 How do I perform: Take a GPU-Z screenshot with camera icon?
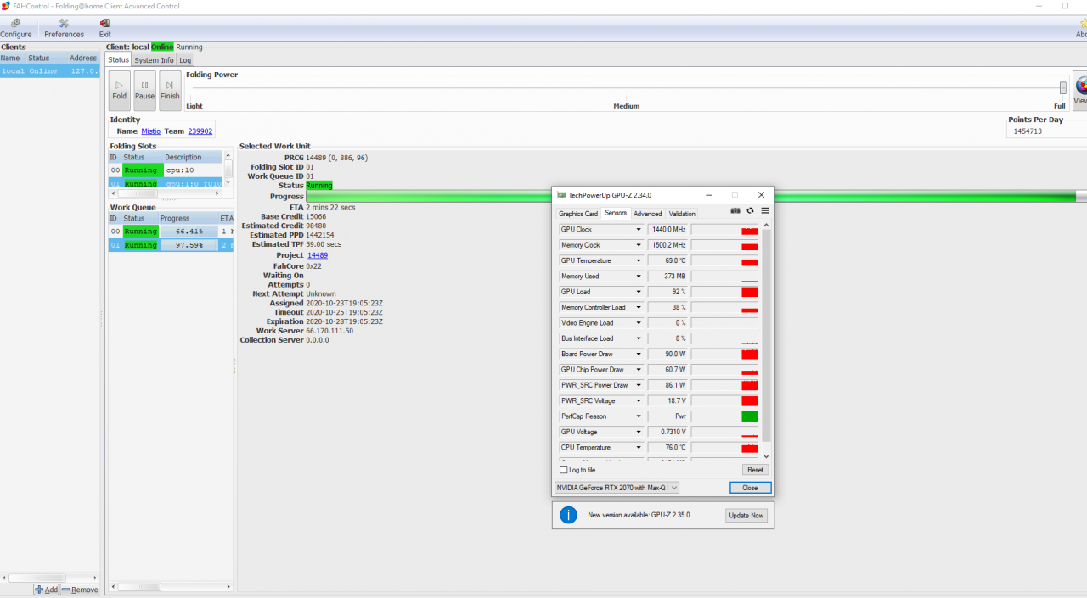pos(735,210)
